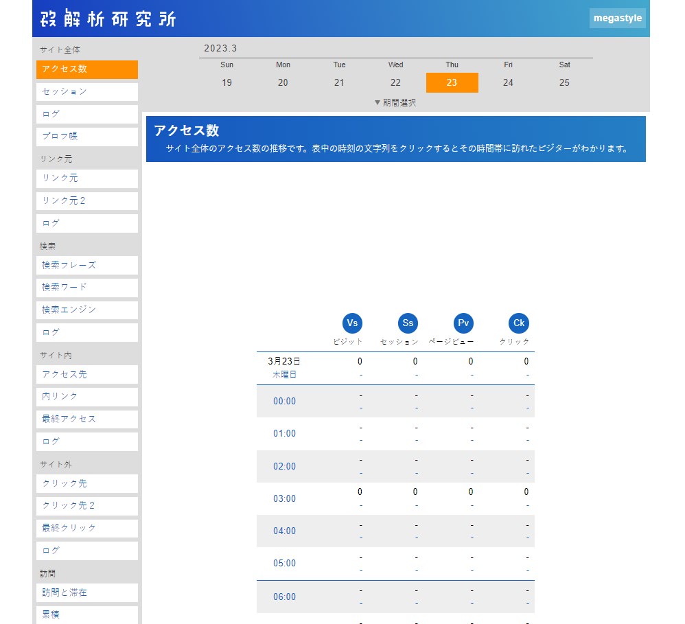
Task: Click the Ss session circle icon
Action: tap(408, 323)
